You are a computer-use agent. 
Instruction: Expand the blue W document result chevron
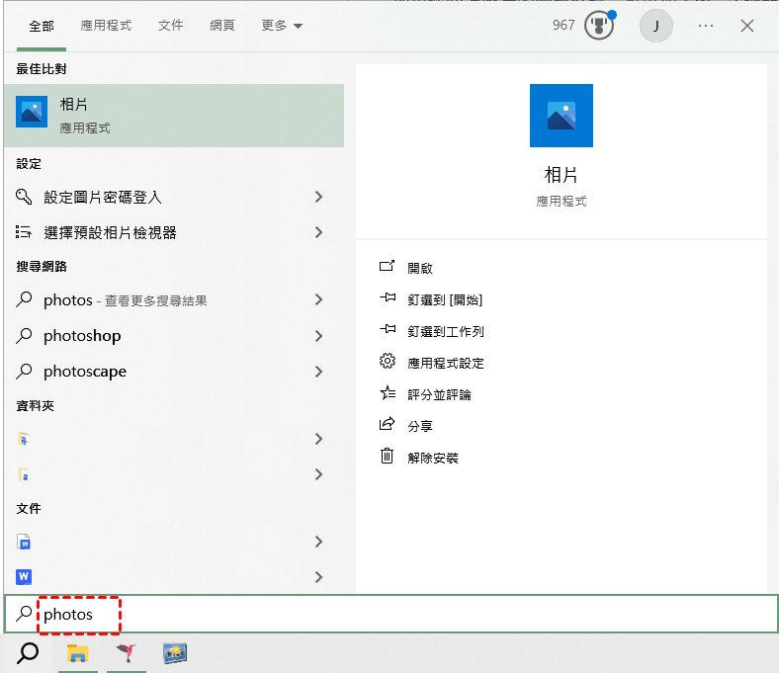(319, 576)
